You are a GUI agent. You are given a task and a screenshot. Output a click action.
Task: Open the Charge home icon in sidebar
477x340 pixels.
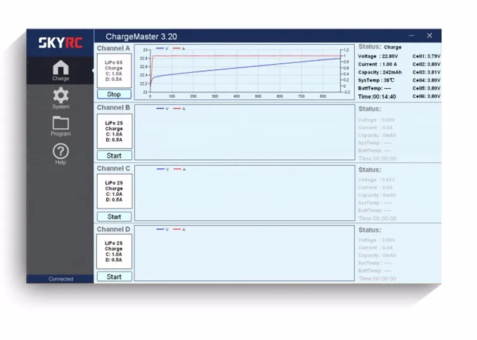[61, 70]
